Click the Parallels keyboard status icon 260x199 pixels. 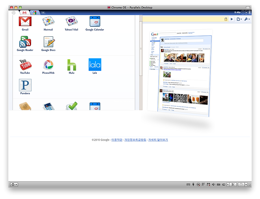point(188,185)
